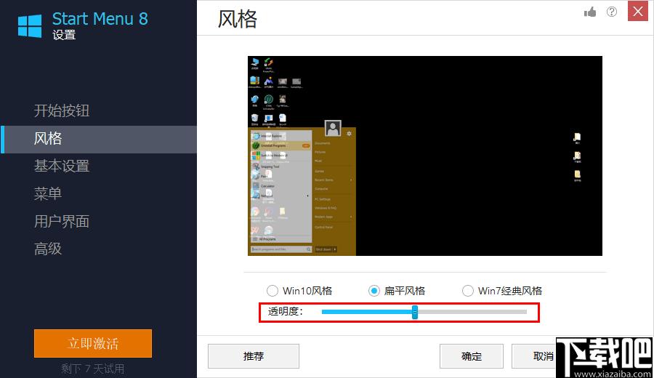This screenshot has width=654, height=378.
Task: Click the 推荐 button
Action: (x=254, y=356)
